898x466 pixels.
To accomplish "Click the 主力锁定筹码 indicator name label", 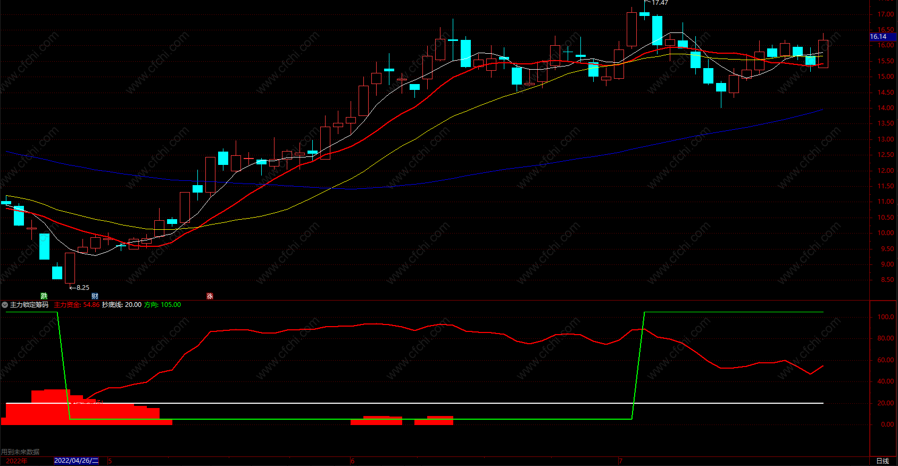I will click(29, 305).
